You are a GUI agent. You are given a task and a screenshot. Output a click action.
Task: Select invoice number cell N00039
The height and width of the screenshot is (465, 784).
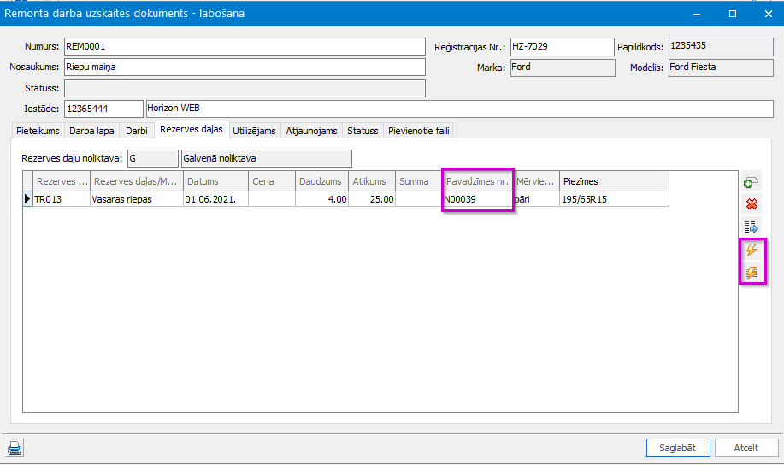click(x=478, y=199)
